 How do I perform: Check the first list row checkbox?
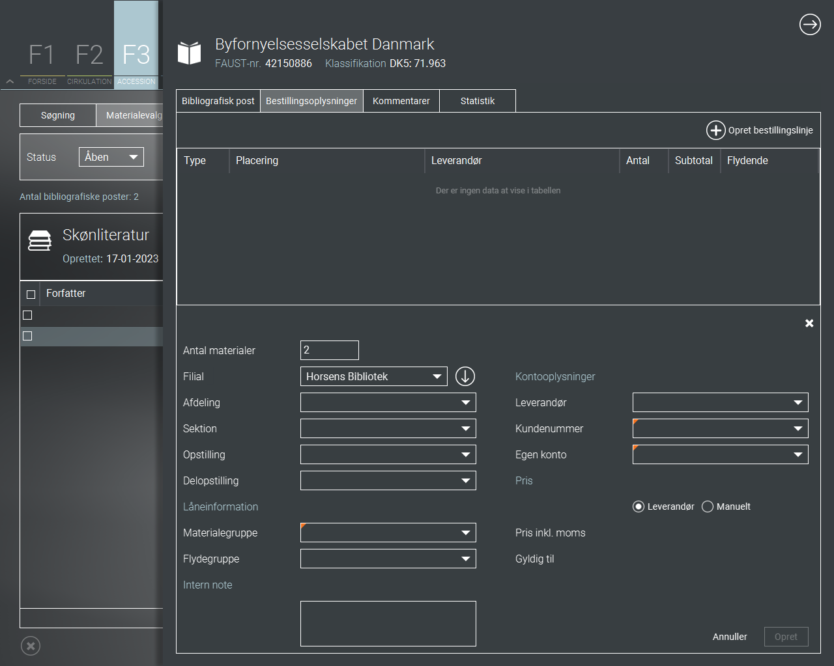tap(27, 315)
